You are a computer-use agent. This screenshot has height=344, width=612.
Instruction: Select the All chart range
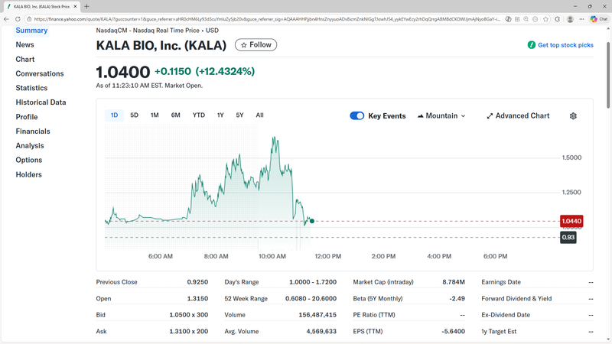pyautogui.click(x=259, y=115)
